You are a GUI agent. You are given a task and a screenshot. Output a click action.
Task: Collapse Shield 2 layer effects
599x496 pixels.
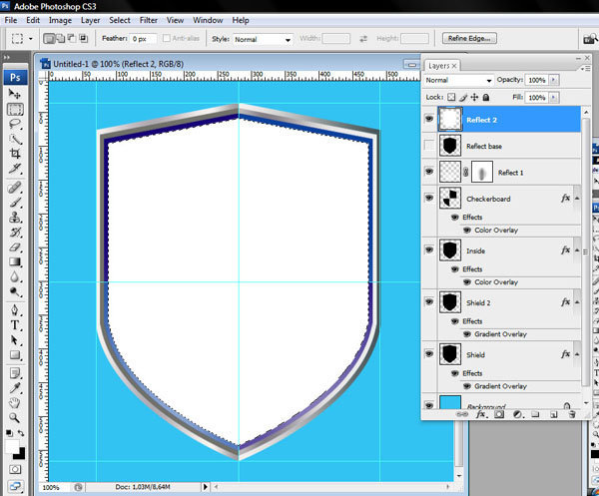click(577, 302)
